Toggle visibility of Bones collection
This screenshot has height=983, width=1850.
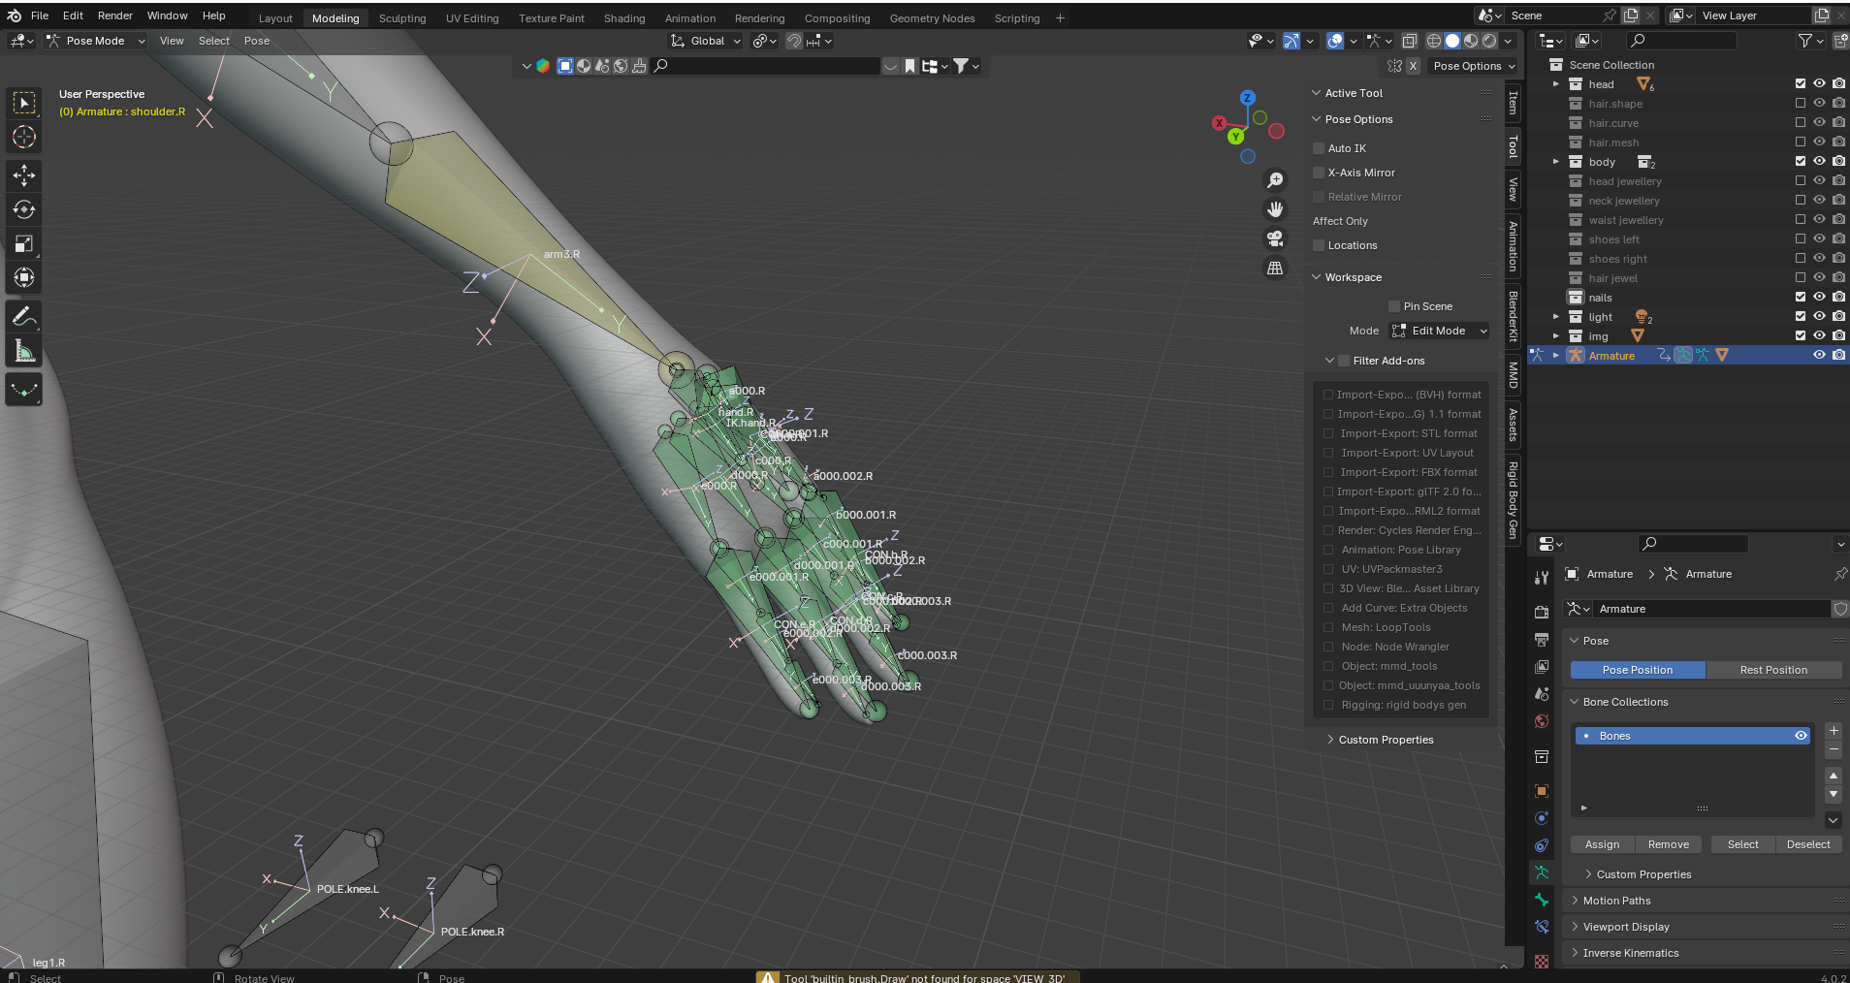[x=1801, y=736]
